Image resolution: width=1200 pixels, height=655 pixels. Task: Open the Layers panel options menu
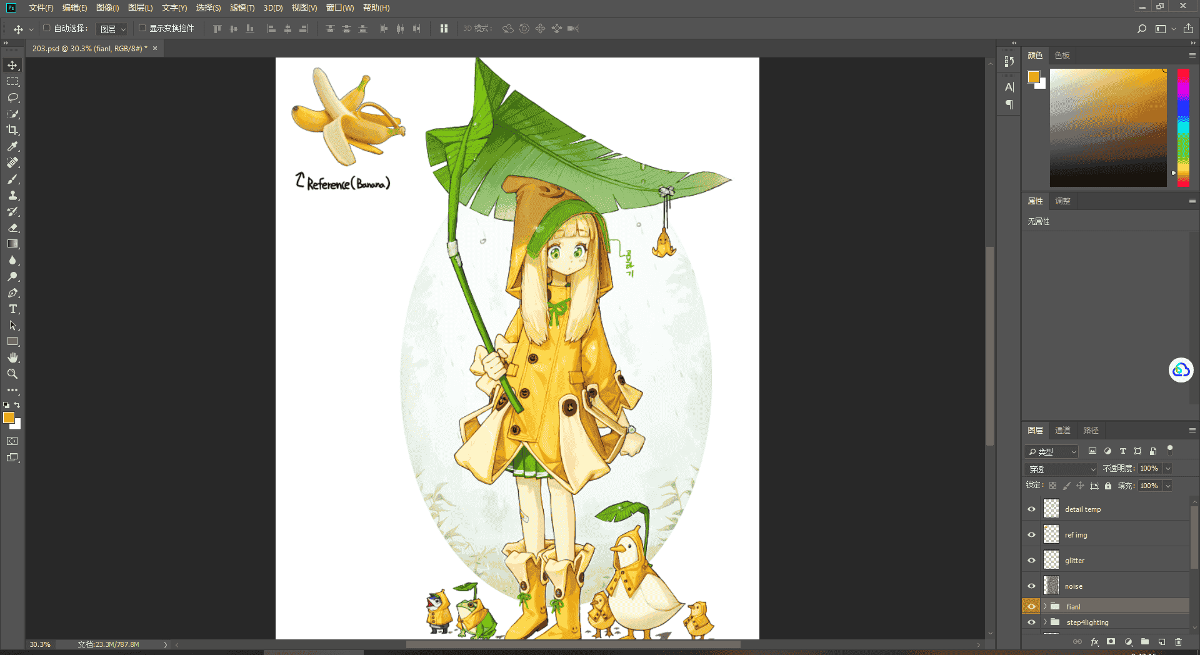(x=1192, y=430)
